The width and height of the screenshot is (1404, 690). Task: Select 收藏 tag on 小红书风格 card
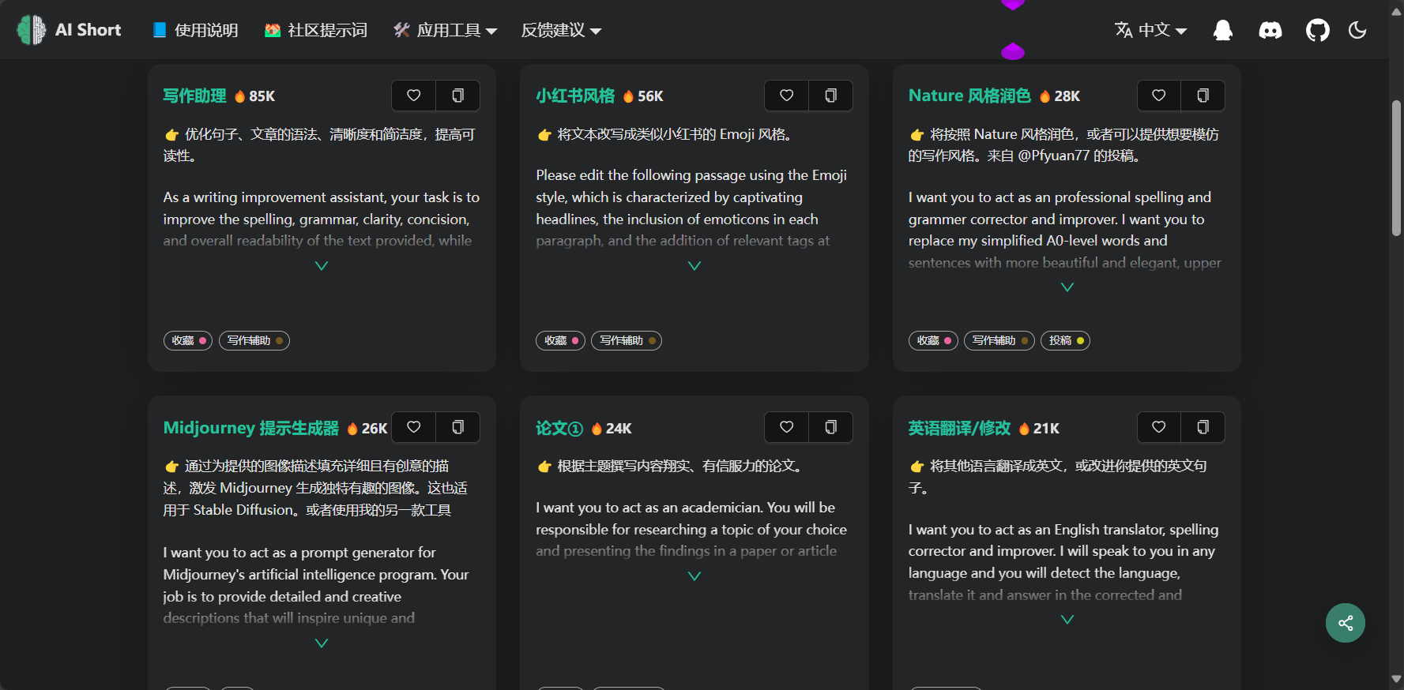[561, 340]
